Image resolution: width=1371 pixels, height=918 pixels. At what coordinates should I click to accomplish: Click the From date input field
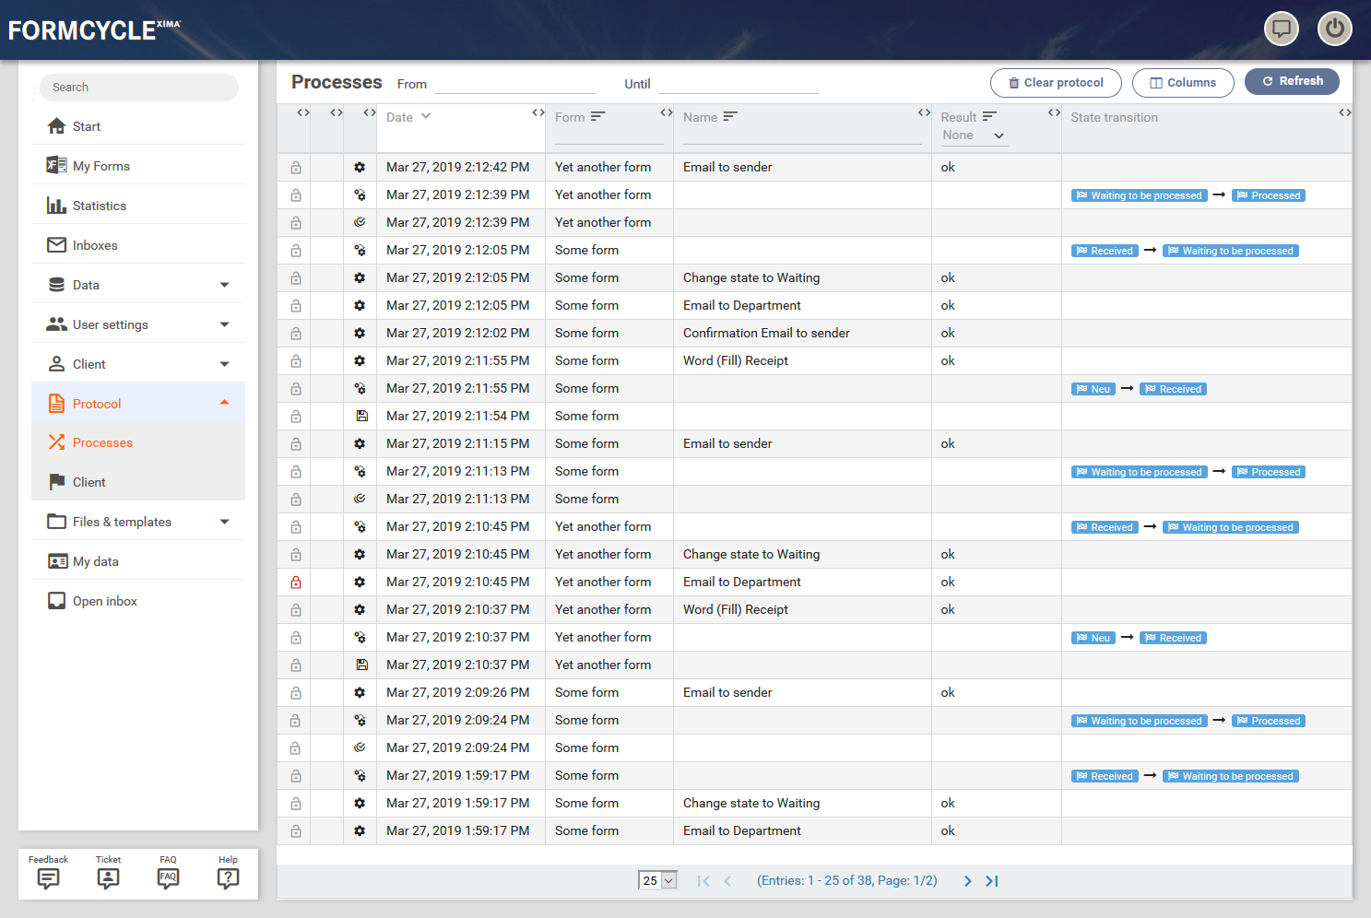pos(514,84)
